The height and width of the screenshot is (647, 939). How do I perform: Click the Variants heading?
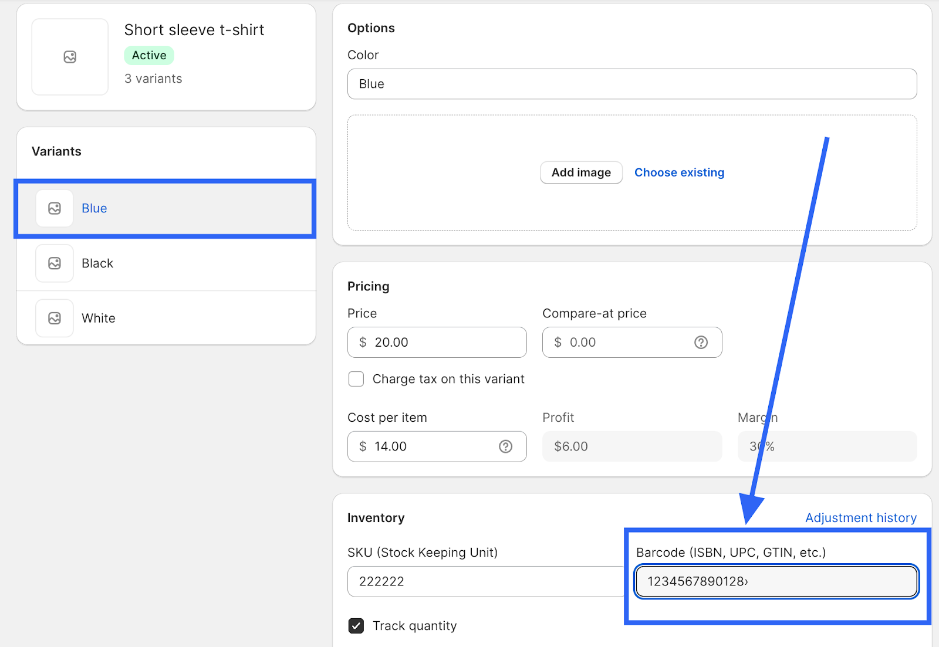click(56, 151)
